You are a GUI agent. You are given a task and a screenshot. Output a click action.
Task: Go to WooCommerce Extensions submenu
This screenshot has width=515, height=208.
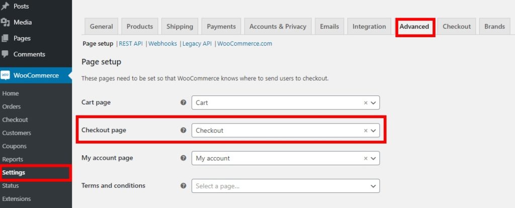(x=17, y=199)
